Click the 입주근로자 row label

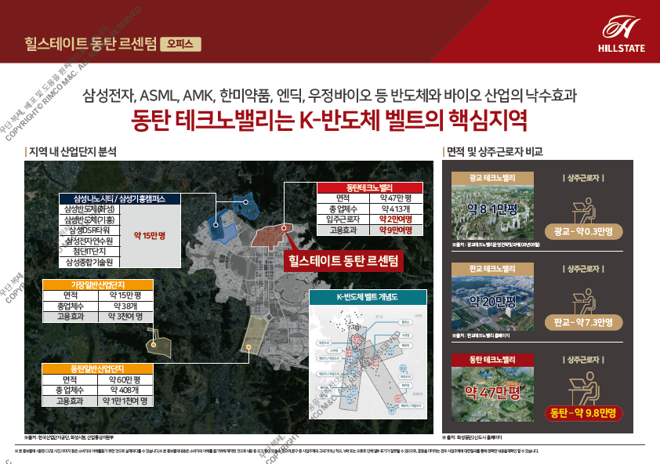click(x=343, y=219)
